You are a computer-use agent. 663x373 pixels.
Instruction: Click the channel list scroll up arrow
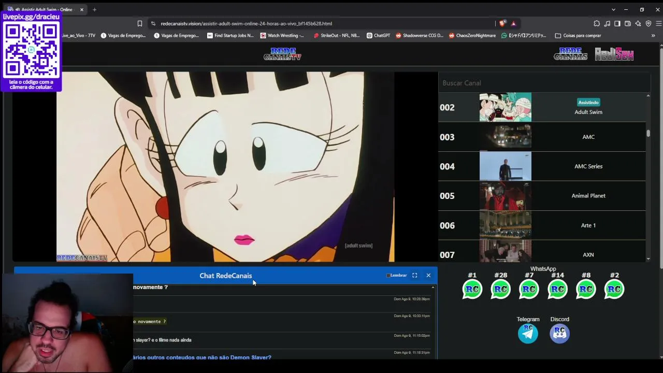coord(648,96)
